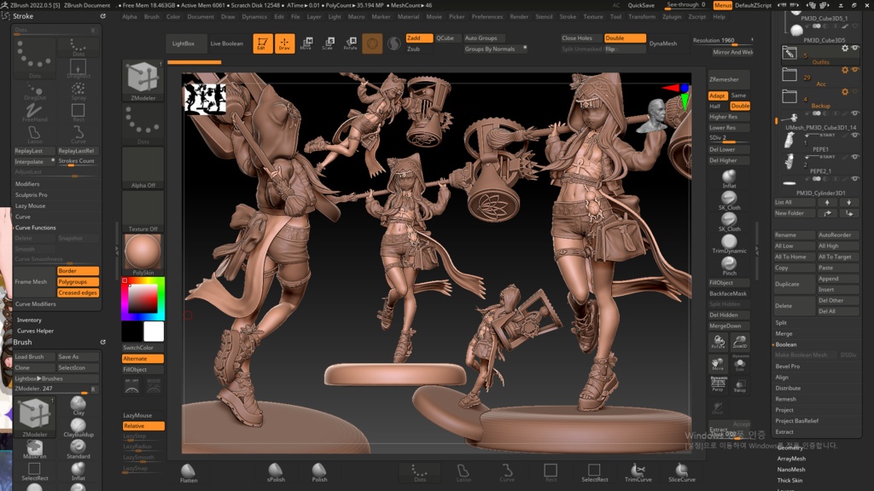Open the Alpha menu
Screen dimensions: 874x491
point(130,17)
